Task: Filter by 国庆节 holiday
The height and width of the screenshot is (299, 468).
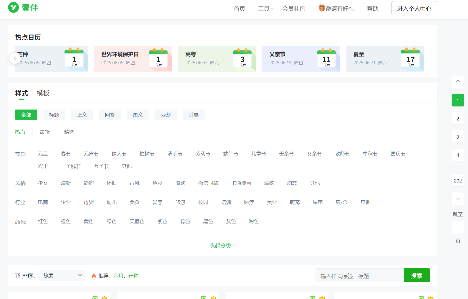Action: [x=398, y=154]
